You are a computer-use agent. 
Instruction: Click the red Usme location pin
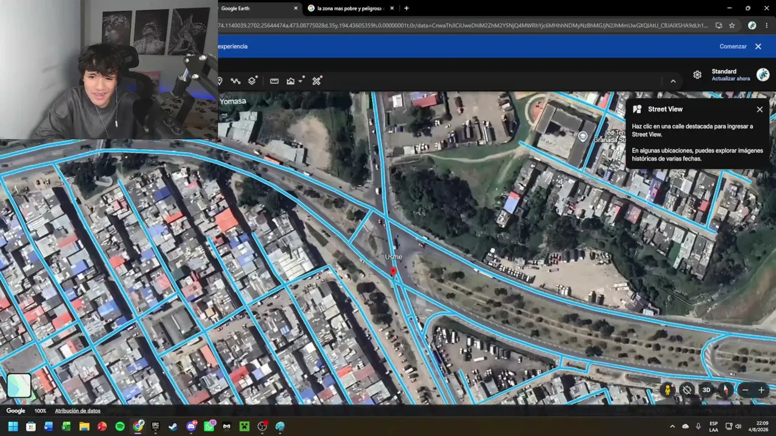393,271
